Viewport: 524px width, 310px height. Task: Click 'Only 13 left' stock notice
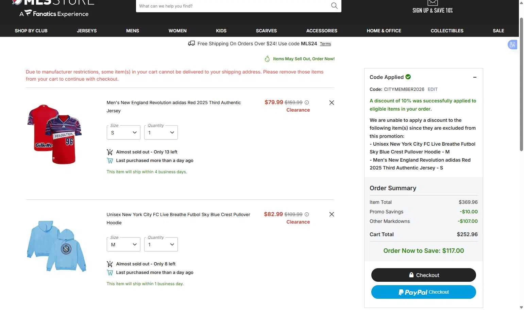click(x=147, y=152)
